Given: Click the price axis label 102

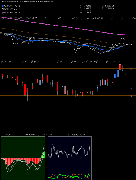Looking at the screenshot, I should pos(131,96).
